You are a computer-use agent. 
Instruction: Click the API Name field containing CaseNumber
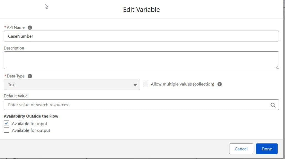(x=141, y=36)
